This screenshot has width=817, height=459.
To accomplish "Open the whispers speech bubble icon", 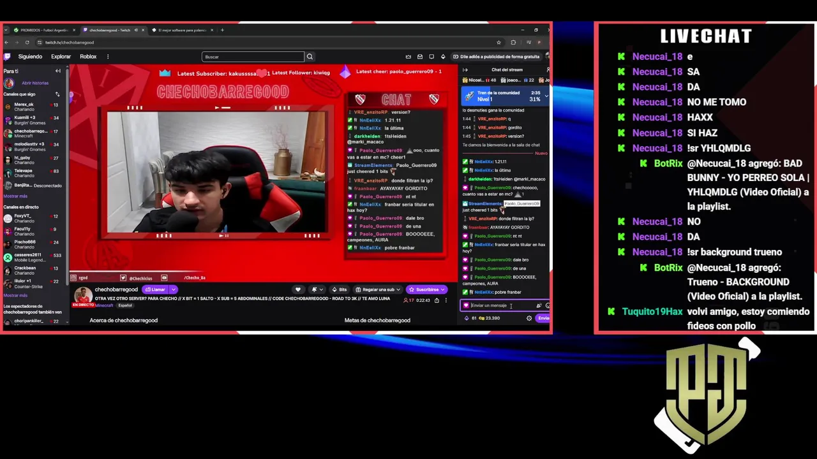I will click(431, 57).
